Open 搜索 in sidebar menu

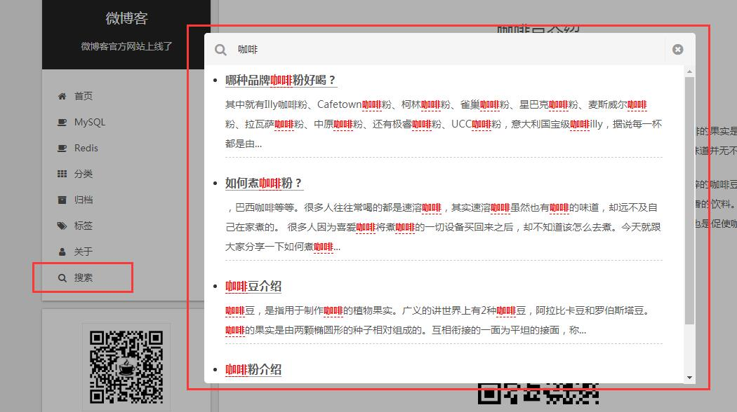tap(84, 277)
